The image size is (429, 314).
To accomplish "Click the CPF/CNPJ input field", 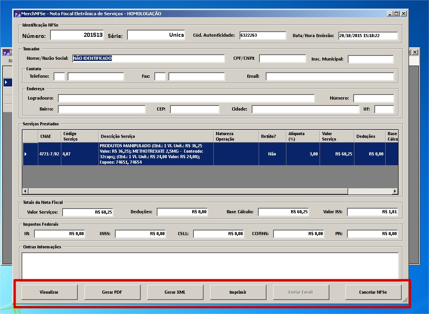I will pyautogui.click(x=282, y=59).
